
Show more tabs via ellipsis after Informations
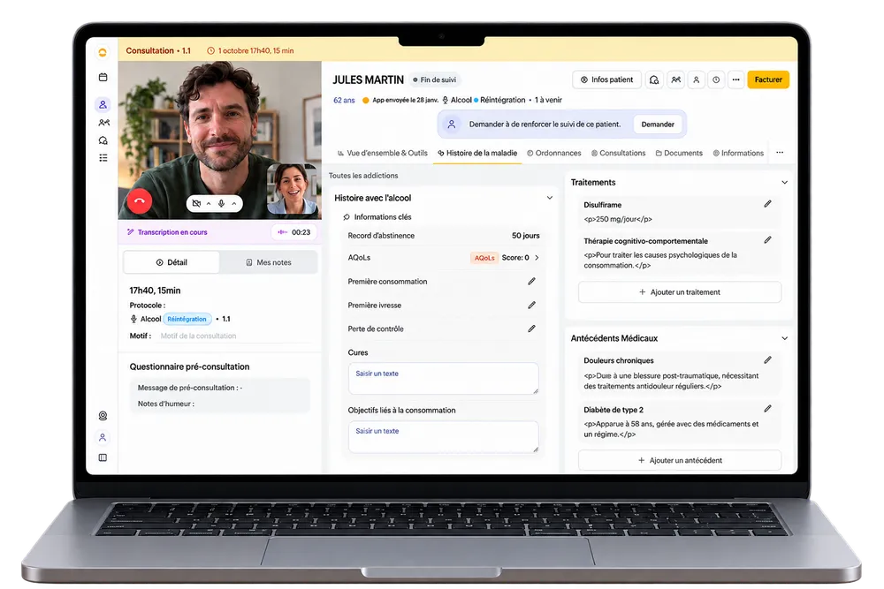click(780, 153)
